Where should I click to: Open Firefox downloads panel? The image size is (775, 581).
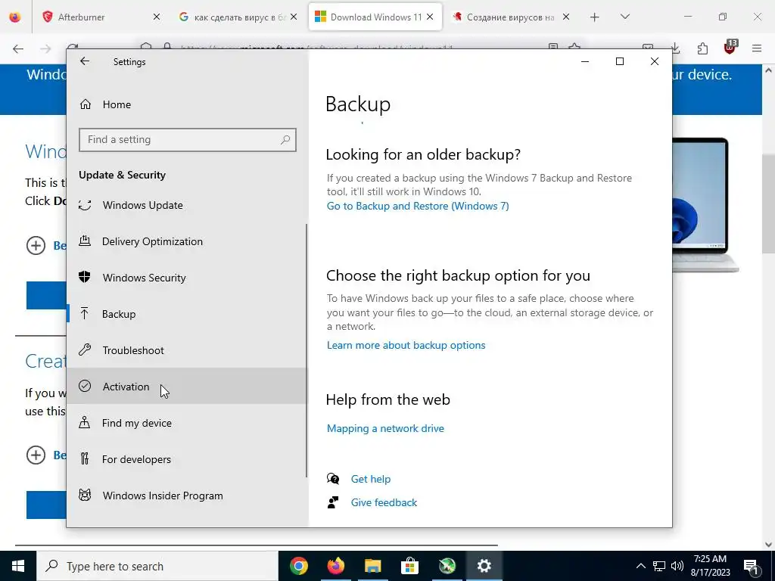(x=675, y=48)
